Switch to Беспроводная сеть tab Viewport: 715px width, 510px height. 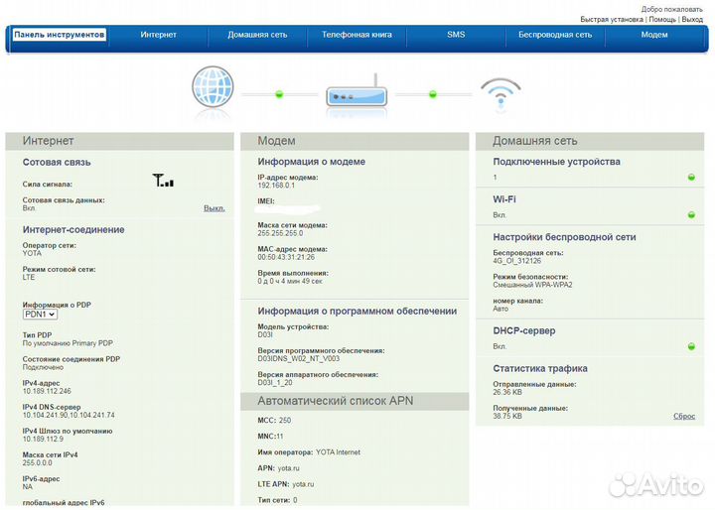(x=555, y=35)
